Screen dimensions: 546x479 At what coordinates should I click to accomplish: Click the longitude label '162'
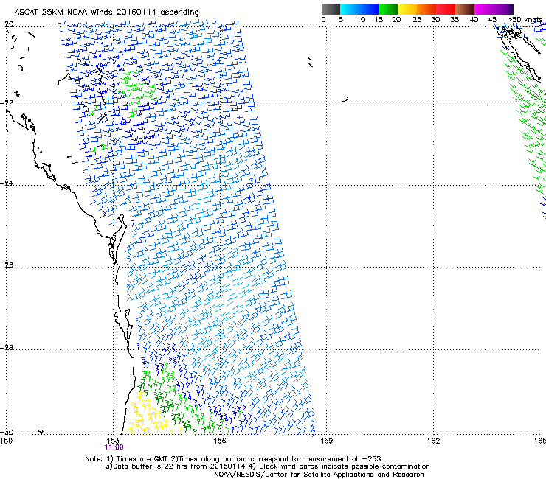coord(433,441)
